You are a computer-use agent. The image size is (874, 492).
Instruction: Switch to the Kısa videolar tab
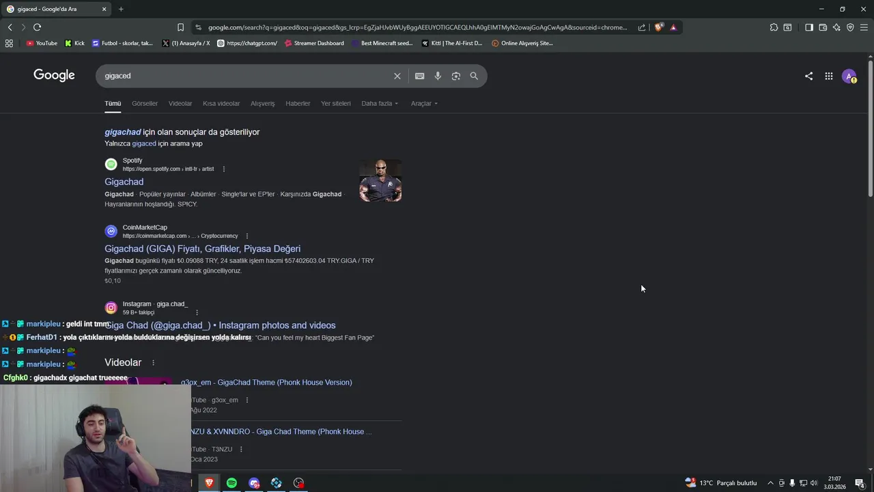coord(221,103)
